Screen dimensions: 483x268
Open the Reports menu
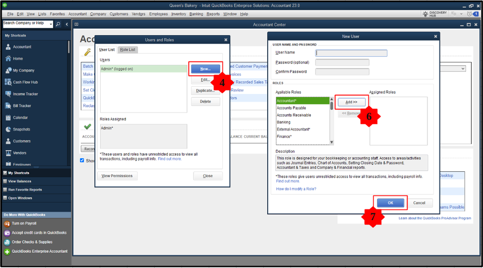pos(213,14)
